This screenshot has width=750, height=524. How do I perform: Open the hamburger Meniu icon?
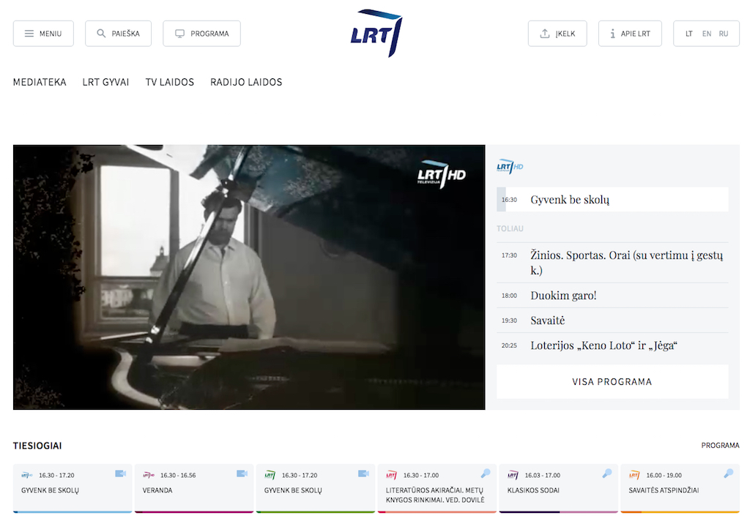pos(29,34)
